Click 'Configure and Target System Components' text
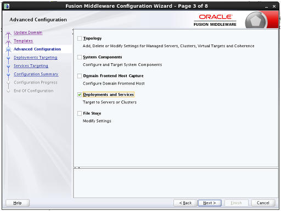The height and width of the screenshot is (211, 281). coord(122,65)
